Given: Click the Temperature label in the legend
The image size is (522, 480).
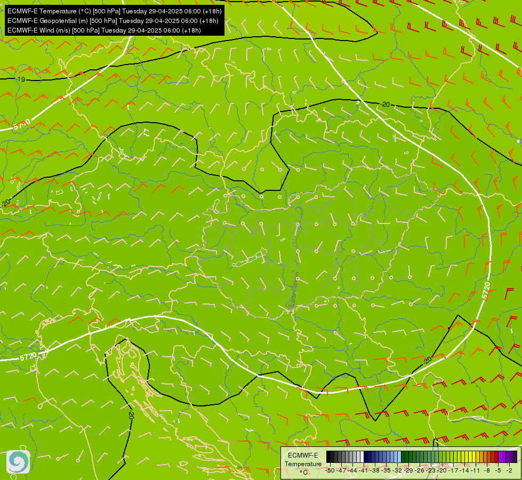Looking at the screenshot, I should (x=303, y=463).
